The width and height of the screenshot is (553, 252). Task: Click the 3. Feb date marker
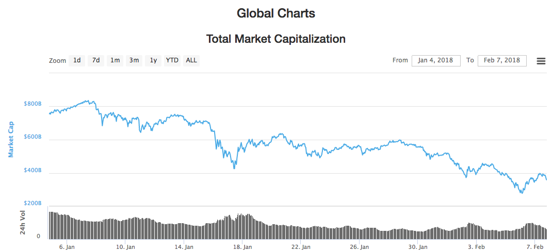click(476, 247)
